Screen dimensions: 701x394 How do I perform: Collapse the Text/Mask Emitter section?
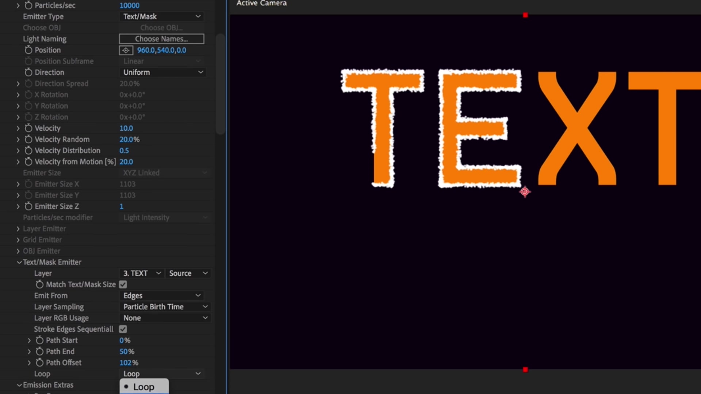[x=19, y=262]
